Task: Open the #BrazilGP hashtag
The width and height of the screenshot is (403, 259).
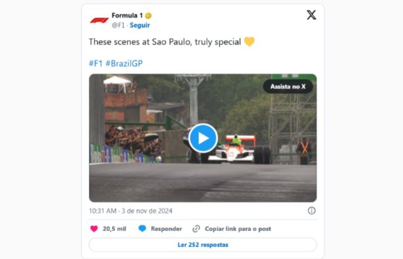Action: pos(124,63)
